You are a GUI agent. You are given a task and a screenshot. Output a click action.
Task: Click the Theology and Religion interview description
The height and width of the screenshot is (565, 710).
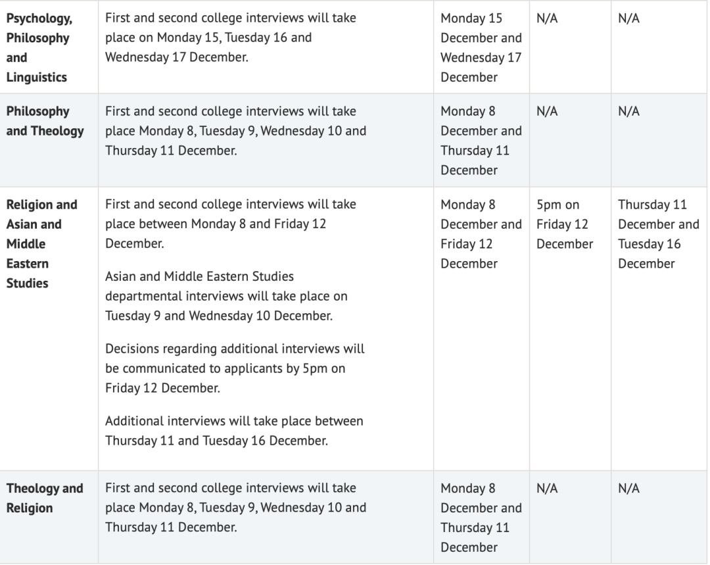pos(235,508)
